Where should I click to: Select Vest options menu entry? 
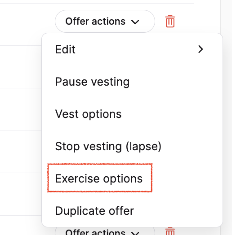(x=132, y=114)
